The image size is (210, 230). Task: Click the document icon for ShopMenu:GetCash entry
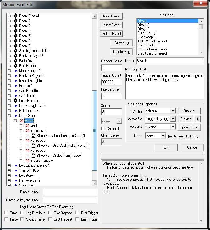(x=33, y=146)
